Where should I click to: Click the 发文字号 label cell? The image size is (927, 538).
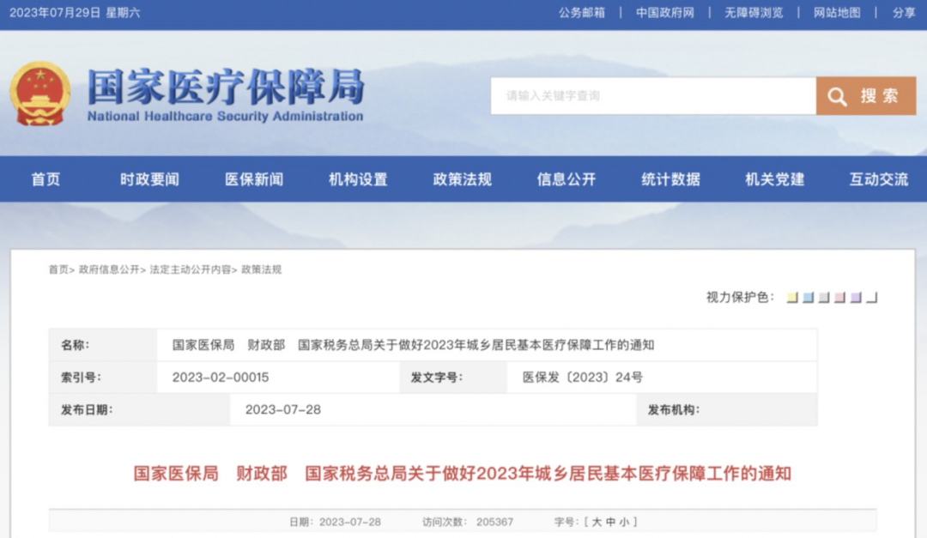point(453,378)
